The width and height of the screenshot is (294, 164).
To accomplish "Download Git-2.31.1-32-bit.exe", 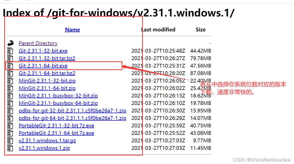I will pyautogui.click(x=43, y=51).
